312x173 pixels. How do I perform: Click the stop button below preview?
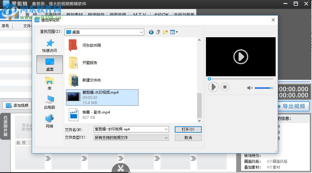(x=225, y=87)
